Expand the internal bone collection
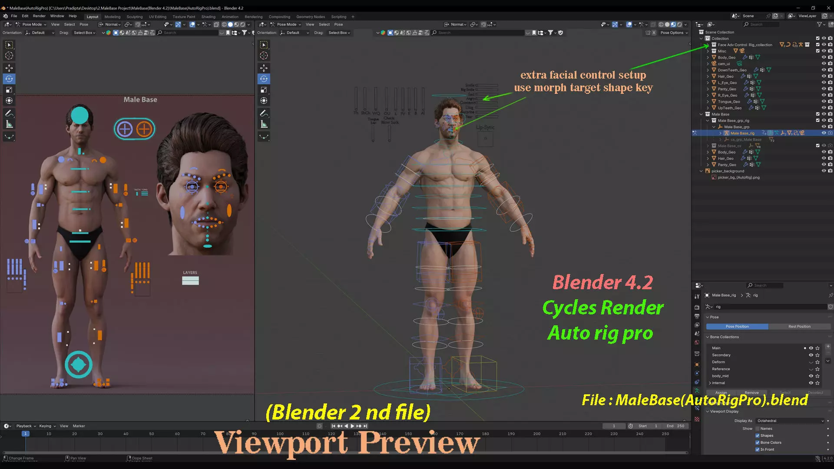The image size is (834, 469). [x=710, y=383]
